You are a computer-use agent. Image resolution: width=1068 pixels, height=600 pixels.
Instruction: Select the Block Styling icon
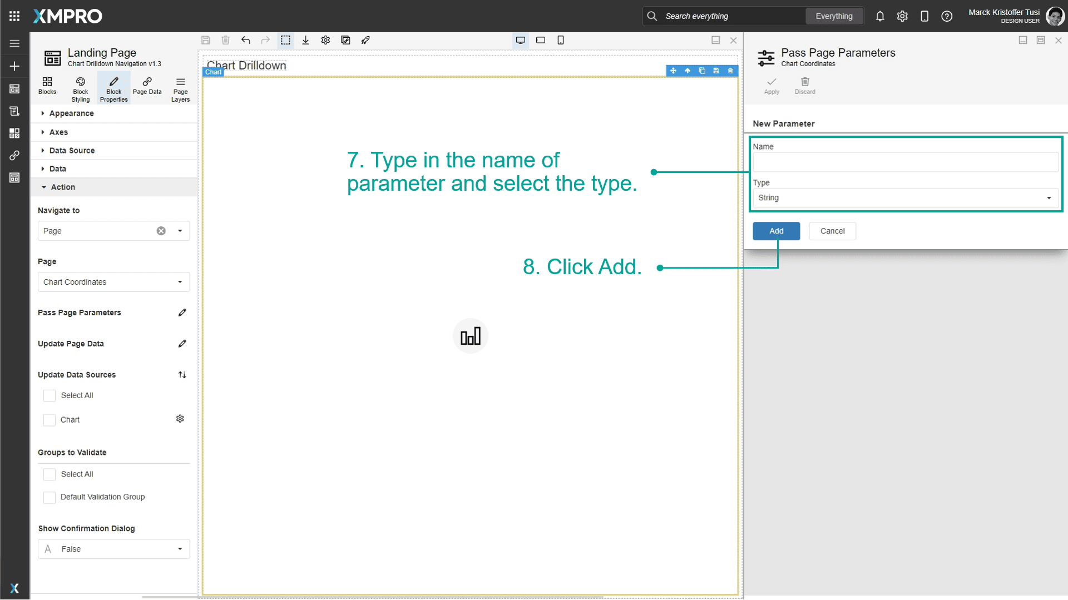[80, 87]
